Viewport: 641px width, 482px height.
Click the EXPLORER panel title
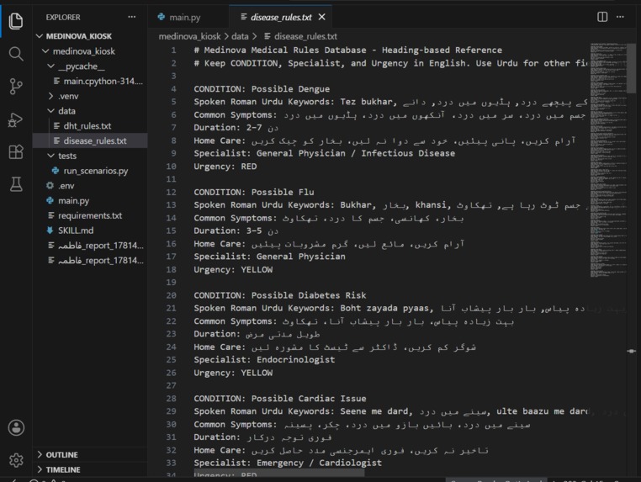pos(63,17)
